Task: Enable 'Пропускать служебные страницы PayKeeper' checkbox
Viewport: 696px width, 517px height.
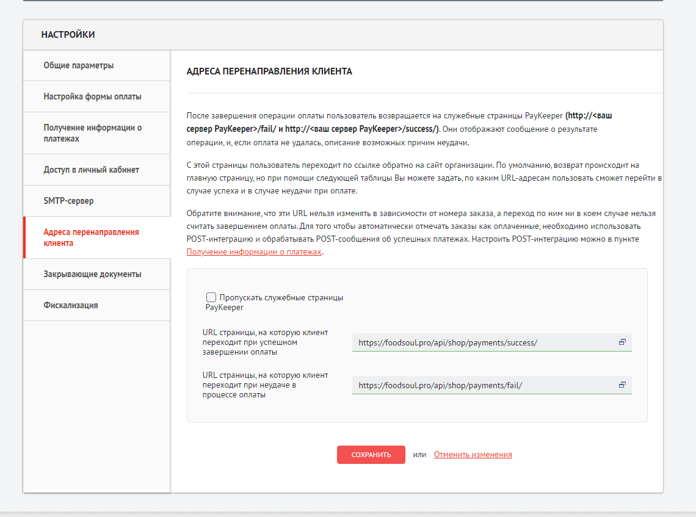Action: point(211,297)
